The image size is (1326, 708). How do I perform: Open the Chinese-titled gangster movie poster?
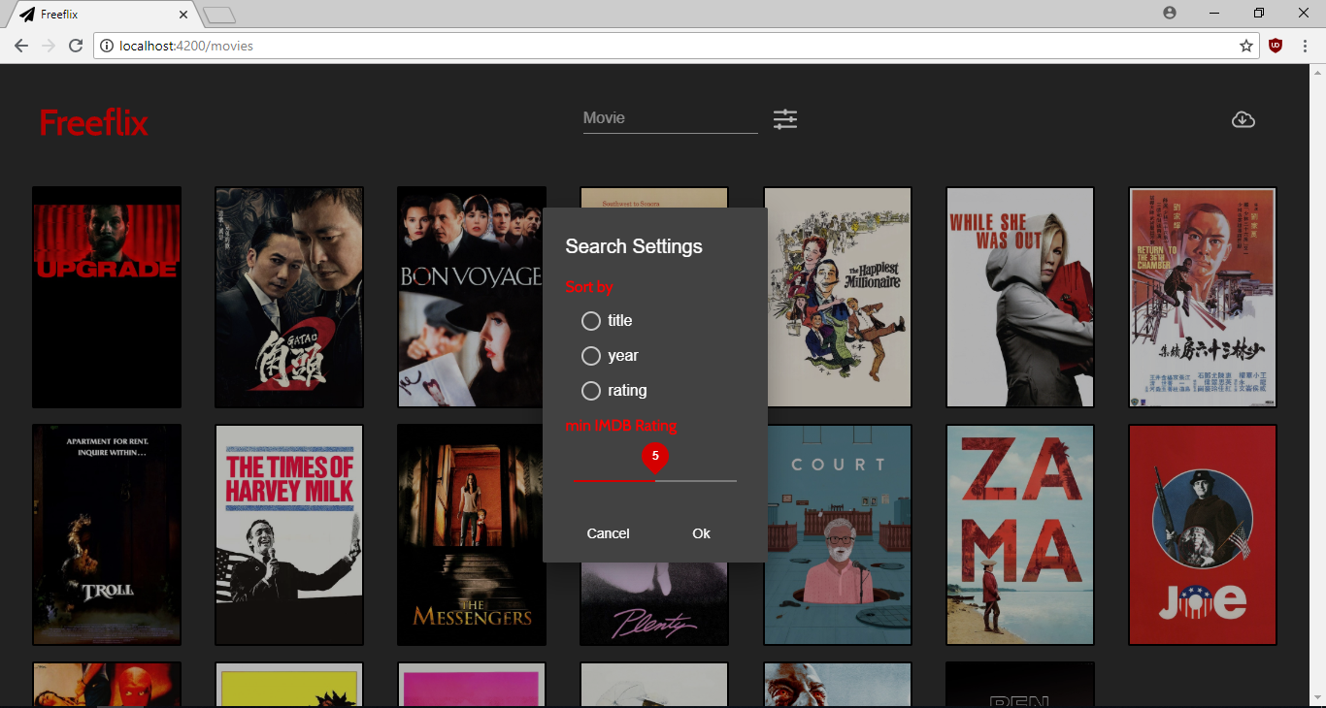[289, 297]
